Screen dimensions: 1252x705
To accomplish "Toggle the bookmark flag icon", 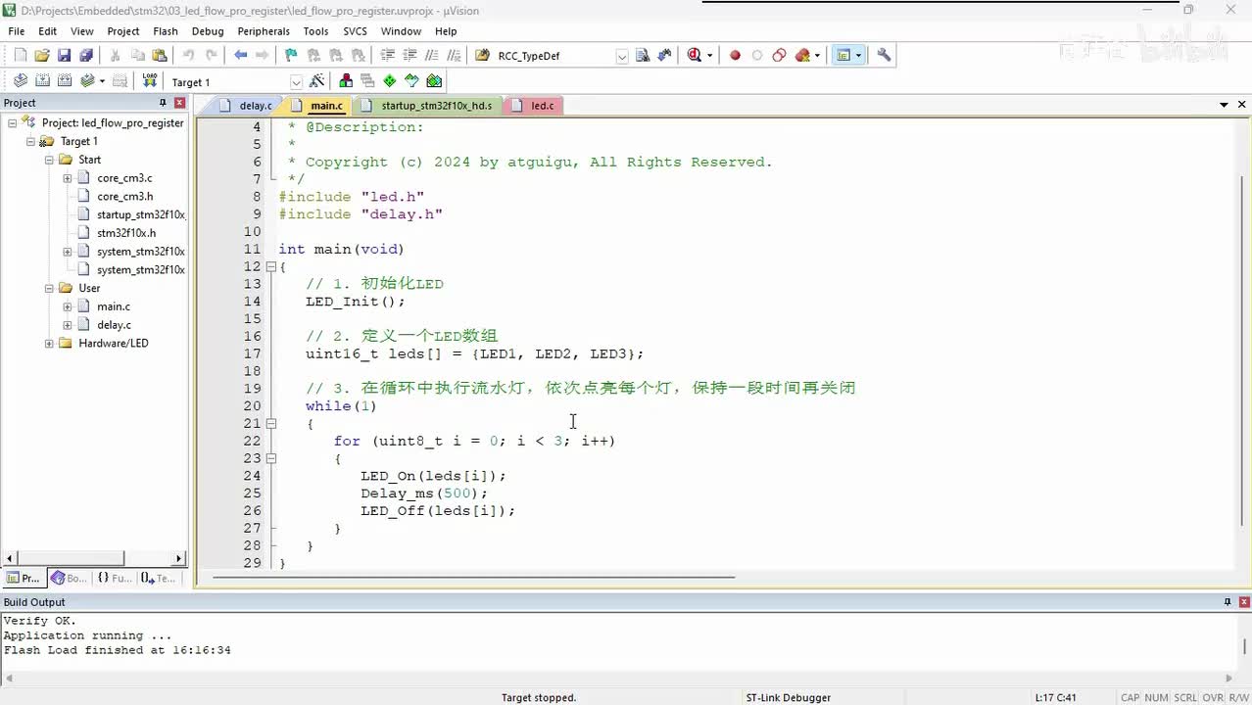I will (291, 56).
